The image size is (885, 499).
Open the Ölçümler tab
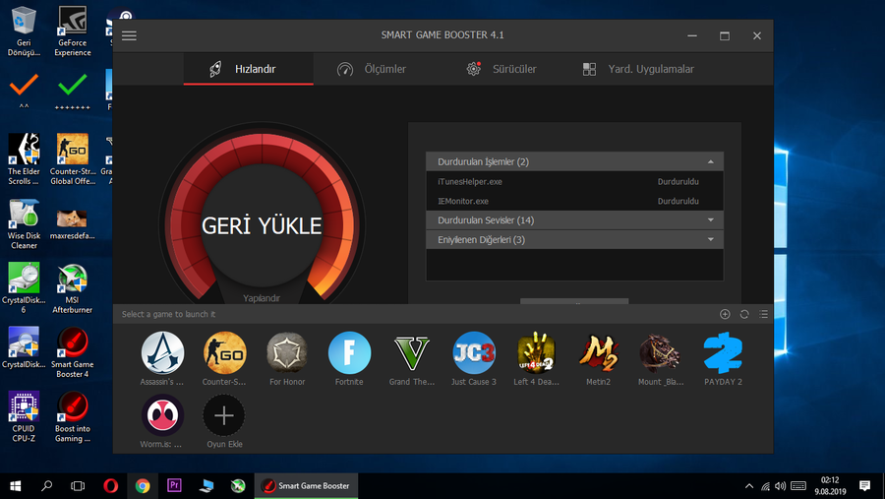click(x=372, y=69)
